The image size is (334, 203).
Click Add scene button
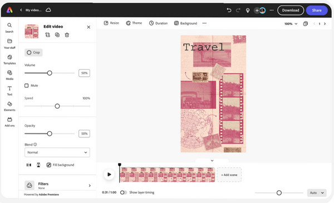coord(229,175)
